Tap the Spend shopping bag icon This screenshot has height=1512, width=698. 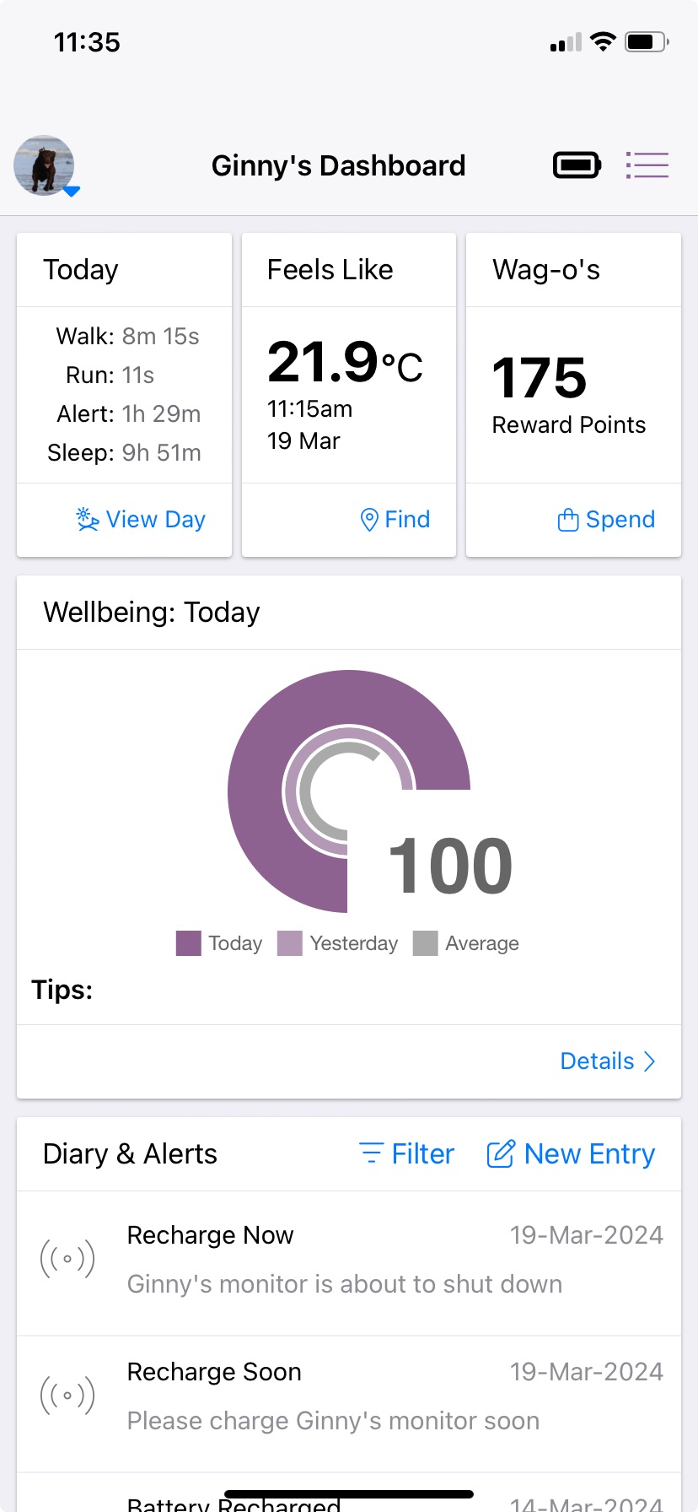click(x=568, y=520)
